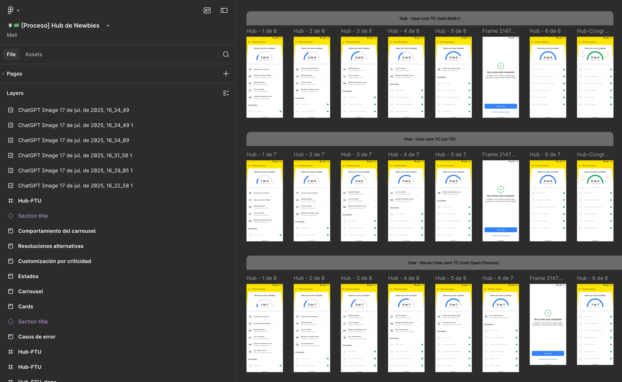Viewport: 622px width, 382px height.
Task: Select the Hub - 1 de 6 frame thumbnail
Action: [x=264, y=77]
